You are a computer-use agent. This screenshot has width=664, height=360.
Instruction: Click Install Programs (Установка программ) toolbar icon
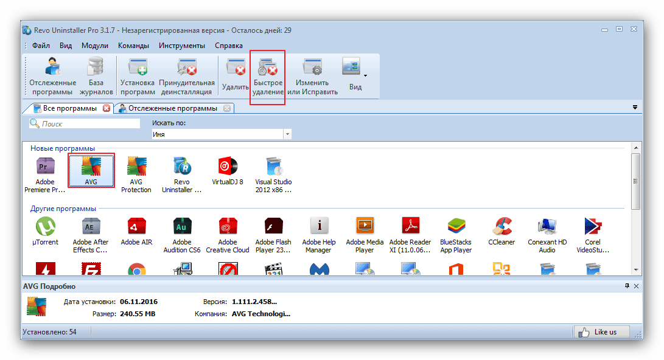pyautogui.click(x=137, y=76)
